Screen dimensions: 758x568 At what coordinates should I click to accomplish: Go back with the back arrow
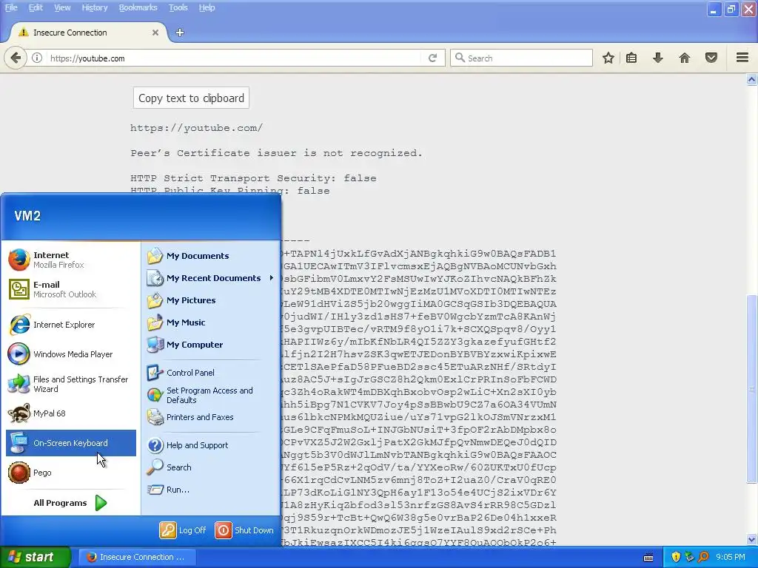[16, 58]
